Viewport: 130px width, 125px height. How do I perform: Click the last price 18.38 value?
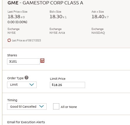pos(14,17)
